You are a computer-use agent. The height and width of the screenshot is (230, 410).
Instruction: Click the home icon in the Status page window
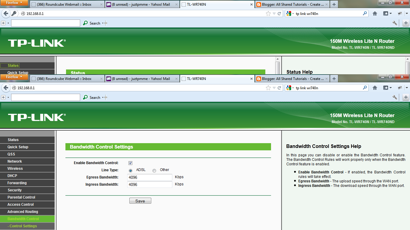(375, 13)
